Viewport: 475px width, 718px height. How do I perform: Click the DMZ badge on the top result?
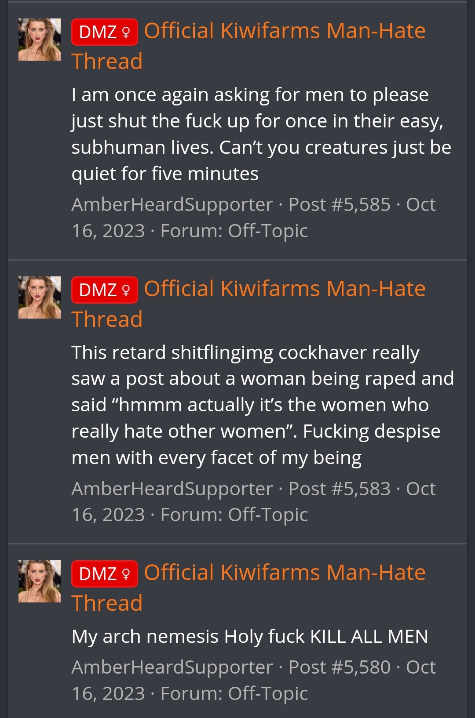coord(105,32)
